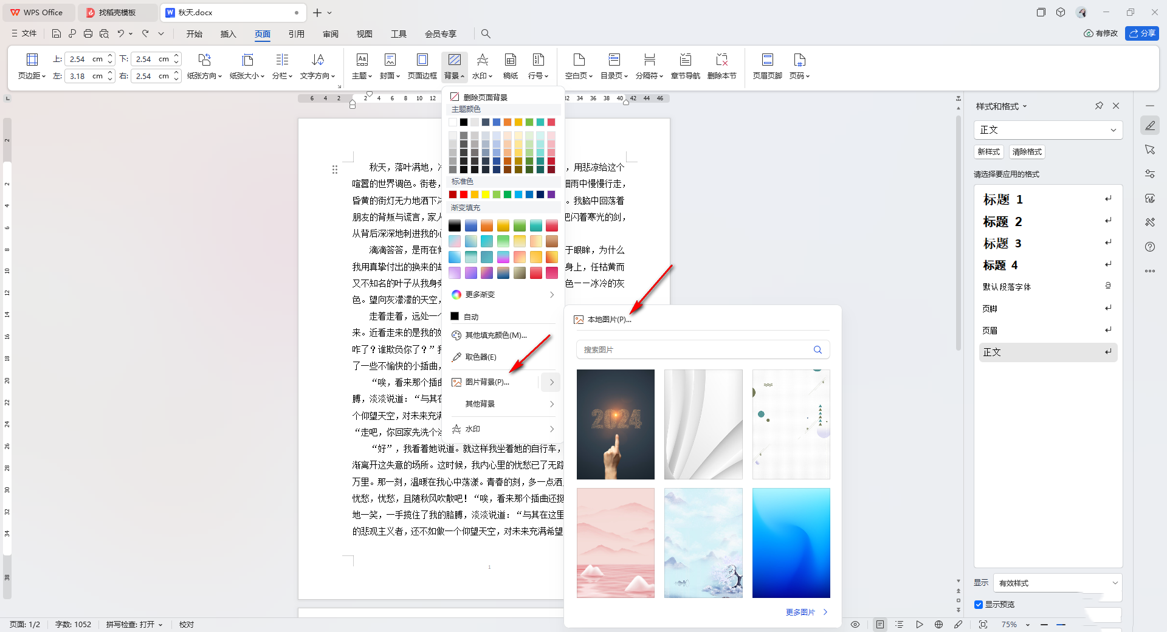Image resolution: width=1167 pixels, height=632 pixels.
Task: Switch to page layout view in status bar
Action: tap(880, 624)
